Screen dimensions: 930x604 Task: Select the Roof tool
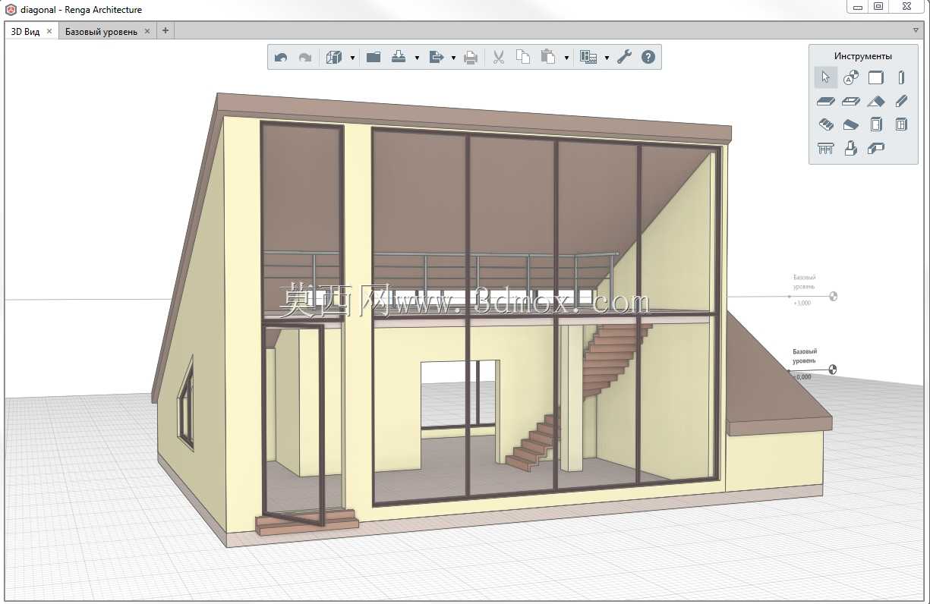(x=876, y=101)
